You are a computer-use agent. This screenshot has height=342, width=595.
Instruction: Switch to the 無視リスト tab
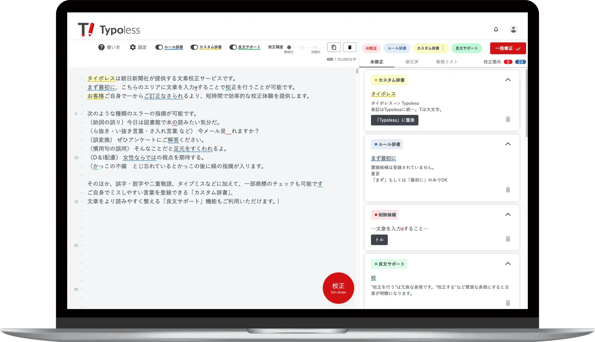pos(447,62)
